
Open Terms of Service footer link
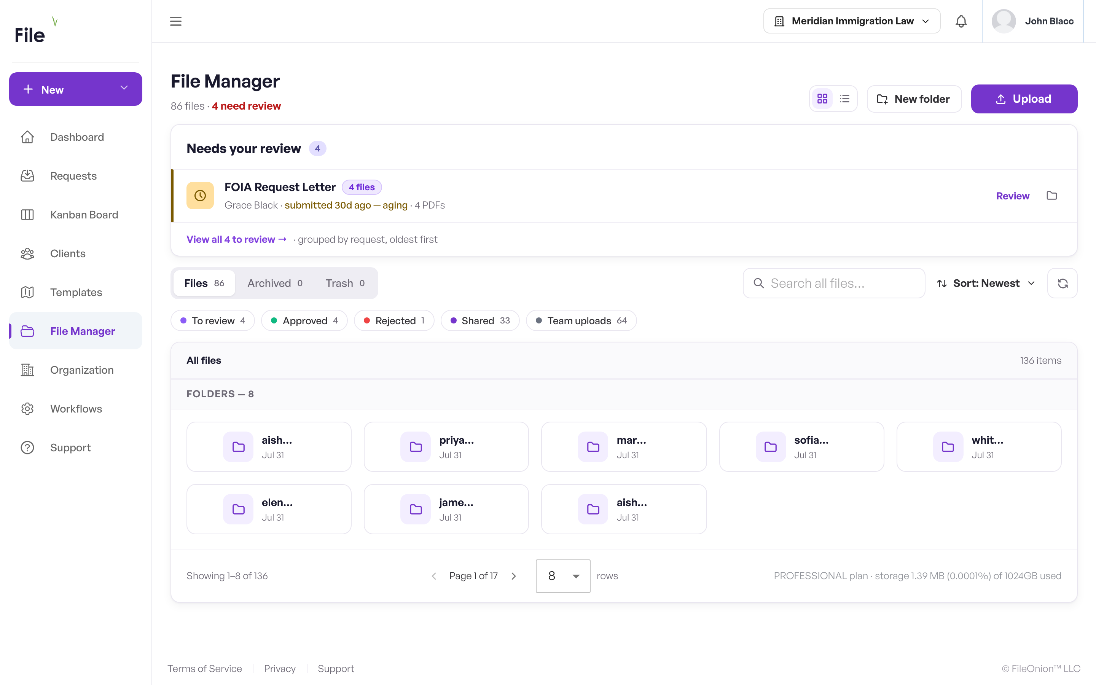coord(205,669)
